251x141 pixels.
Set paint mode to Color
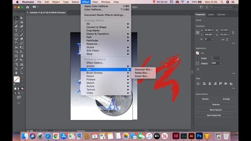(x=15, y=89)
